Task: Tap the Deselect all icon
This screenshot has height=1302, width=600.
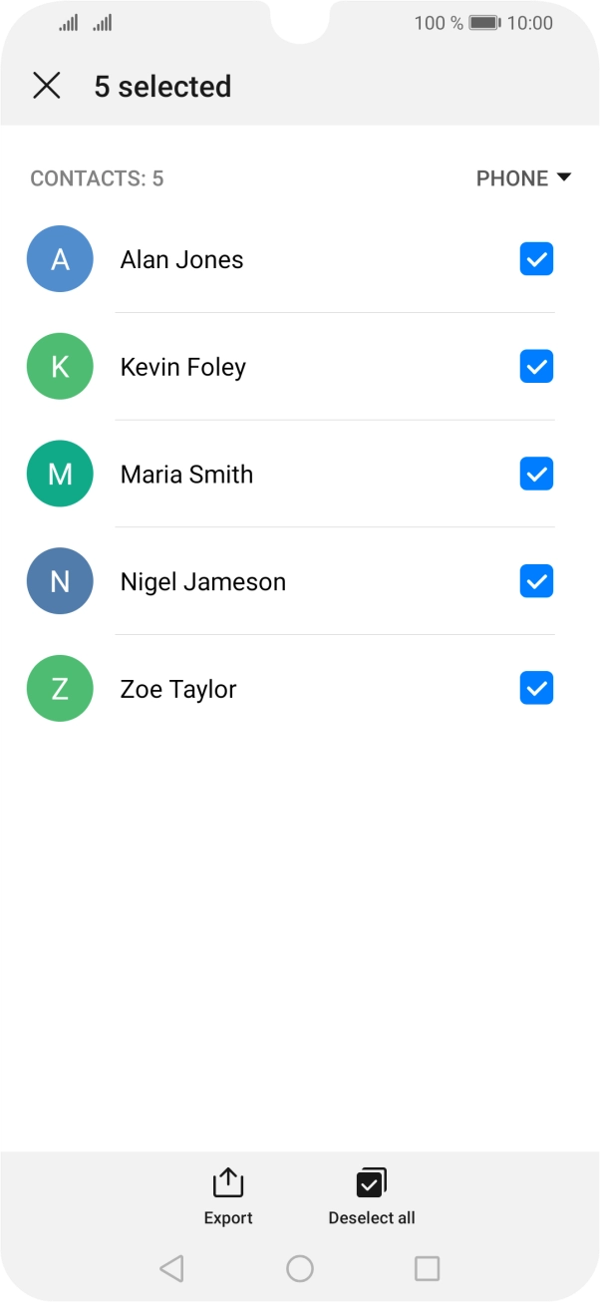Action: [371, 1183]
